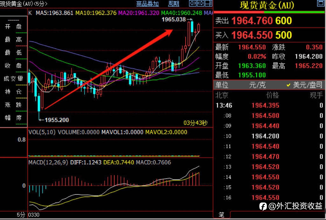Click the 收盘 field in left sidebar
The width and height of the screenshot is (326, 220).
tap(13, 66)
